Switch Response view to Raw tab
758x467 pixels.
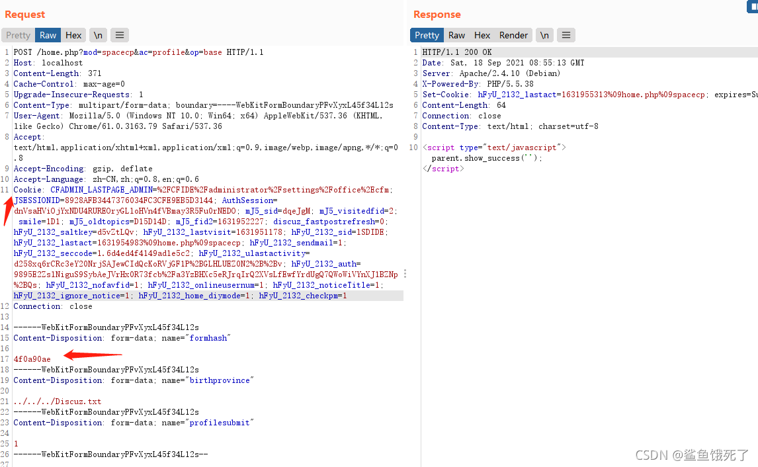pos(456,35)
